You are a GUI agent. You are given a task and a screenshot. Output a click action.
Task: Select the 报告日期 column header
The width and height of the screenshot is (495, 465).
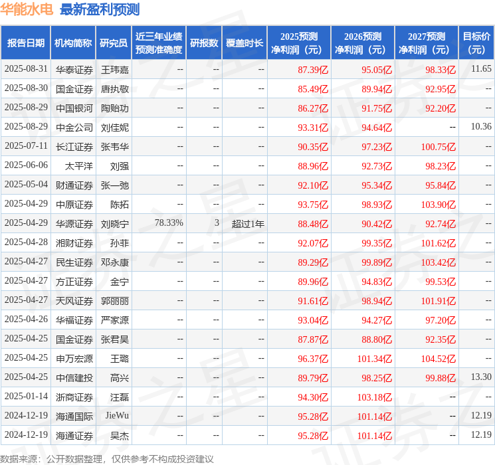[26, 43]
